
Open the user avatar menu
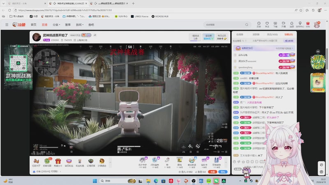coord(317,25)
